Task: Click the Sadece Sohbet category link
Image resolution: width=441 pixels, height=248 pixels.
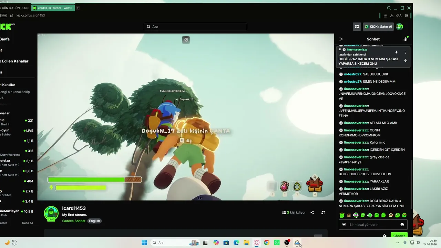Action: [x=74, y=221]
